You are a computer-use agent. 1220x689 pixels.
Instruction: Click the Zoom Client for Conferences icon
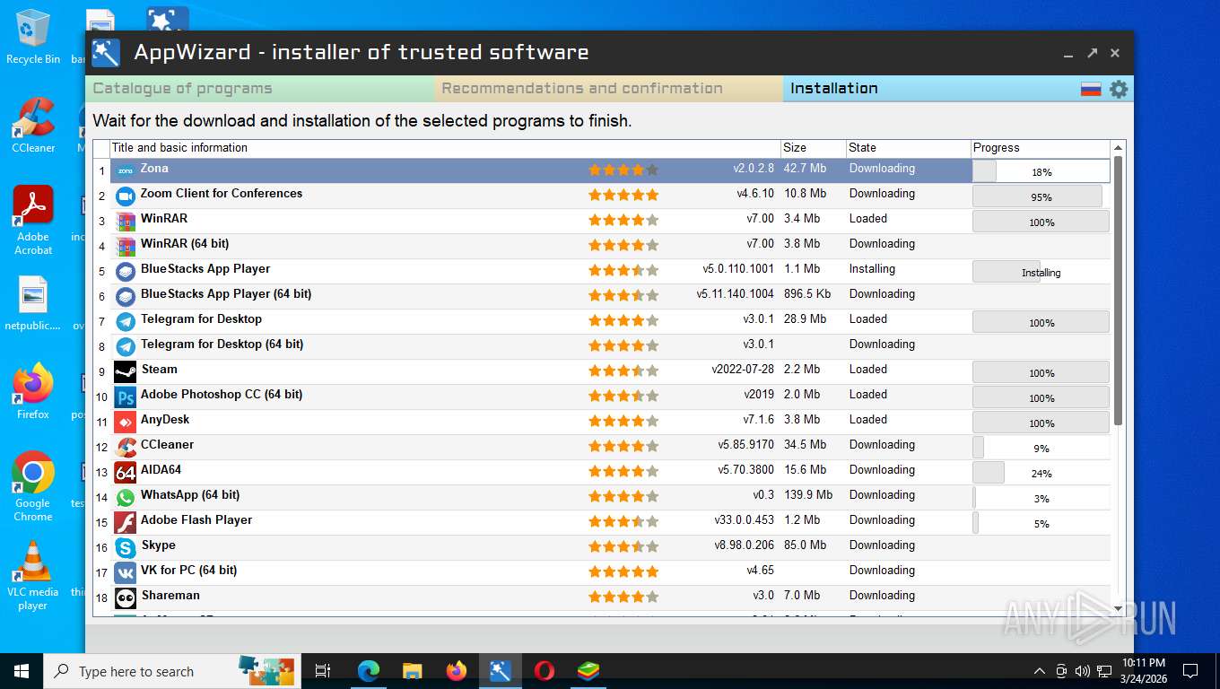point(125,196)
